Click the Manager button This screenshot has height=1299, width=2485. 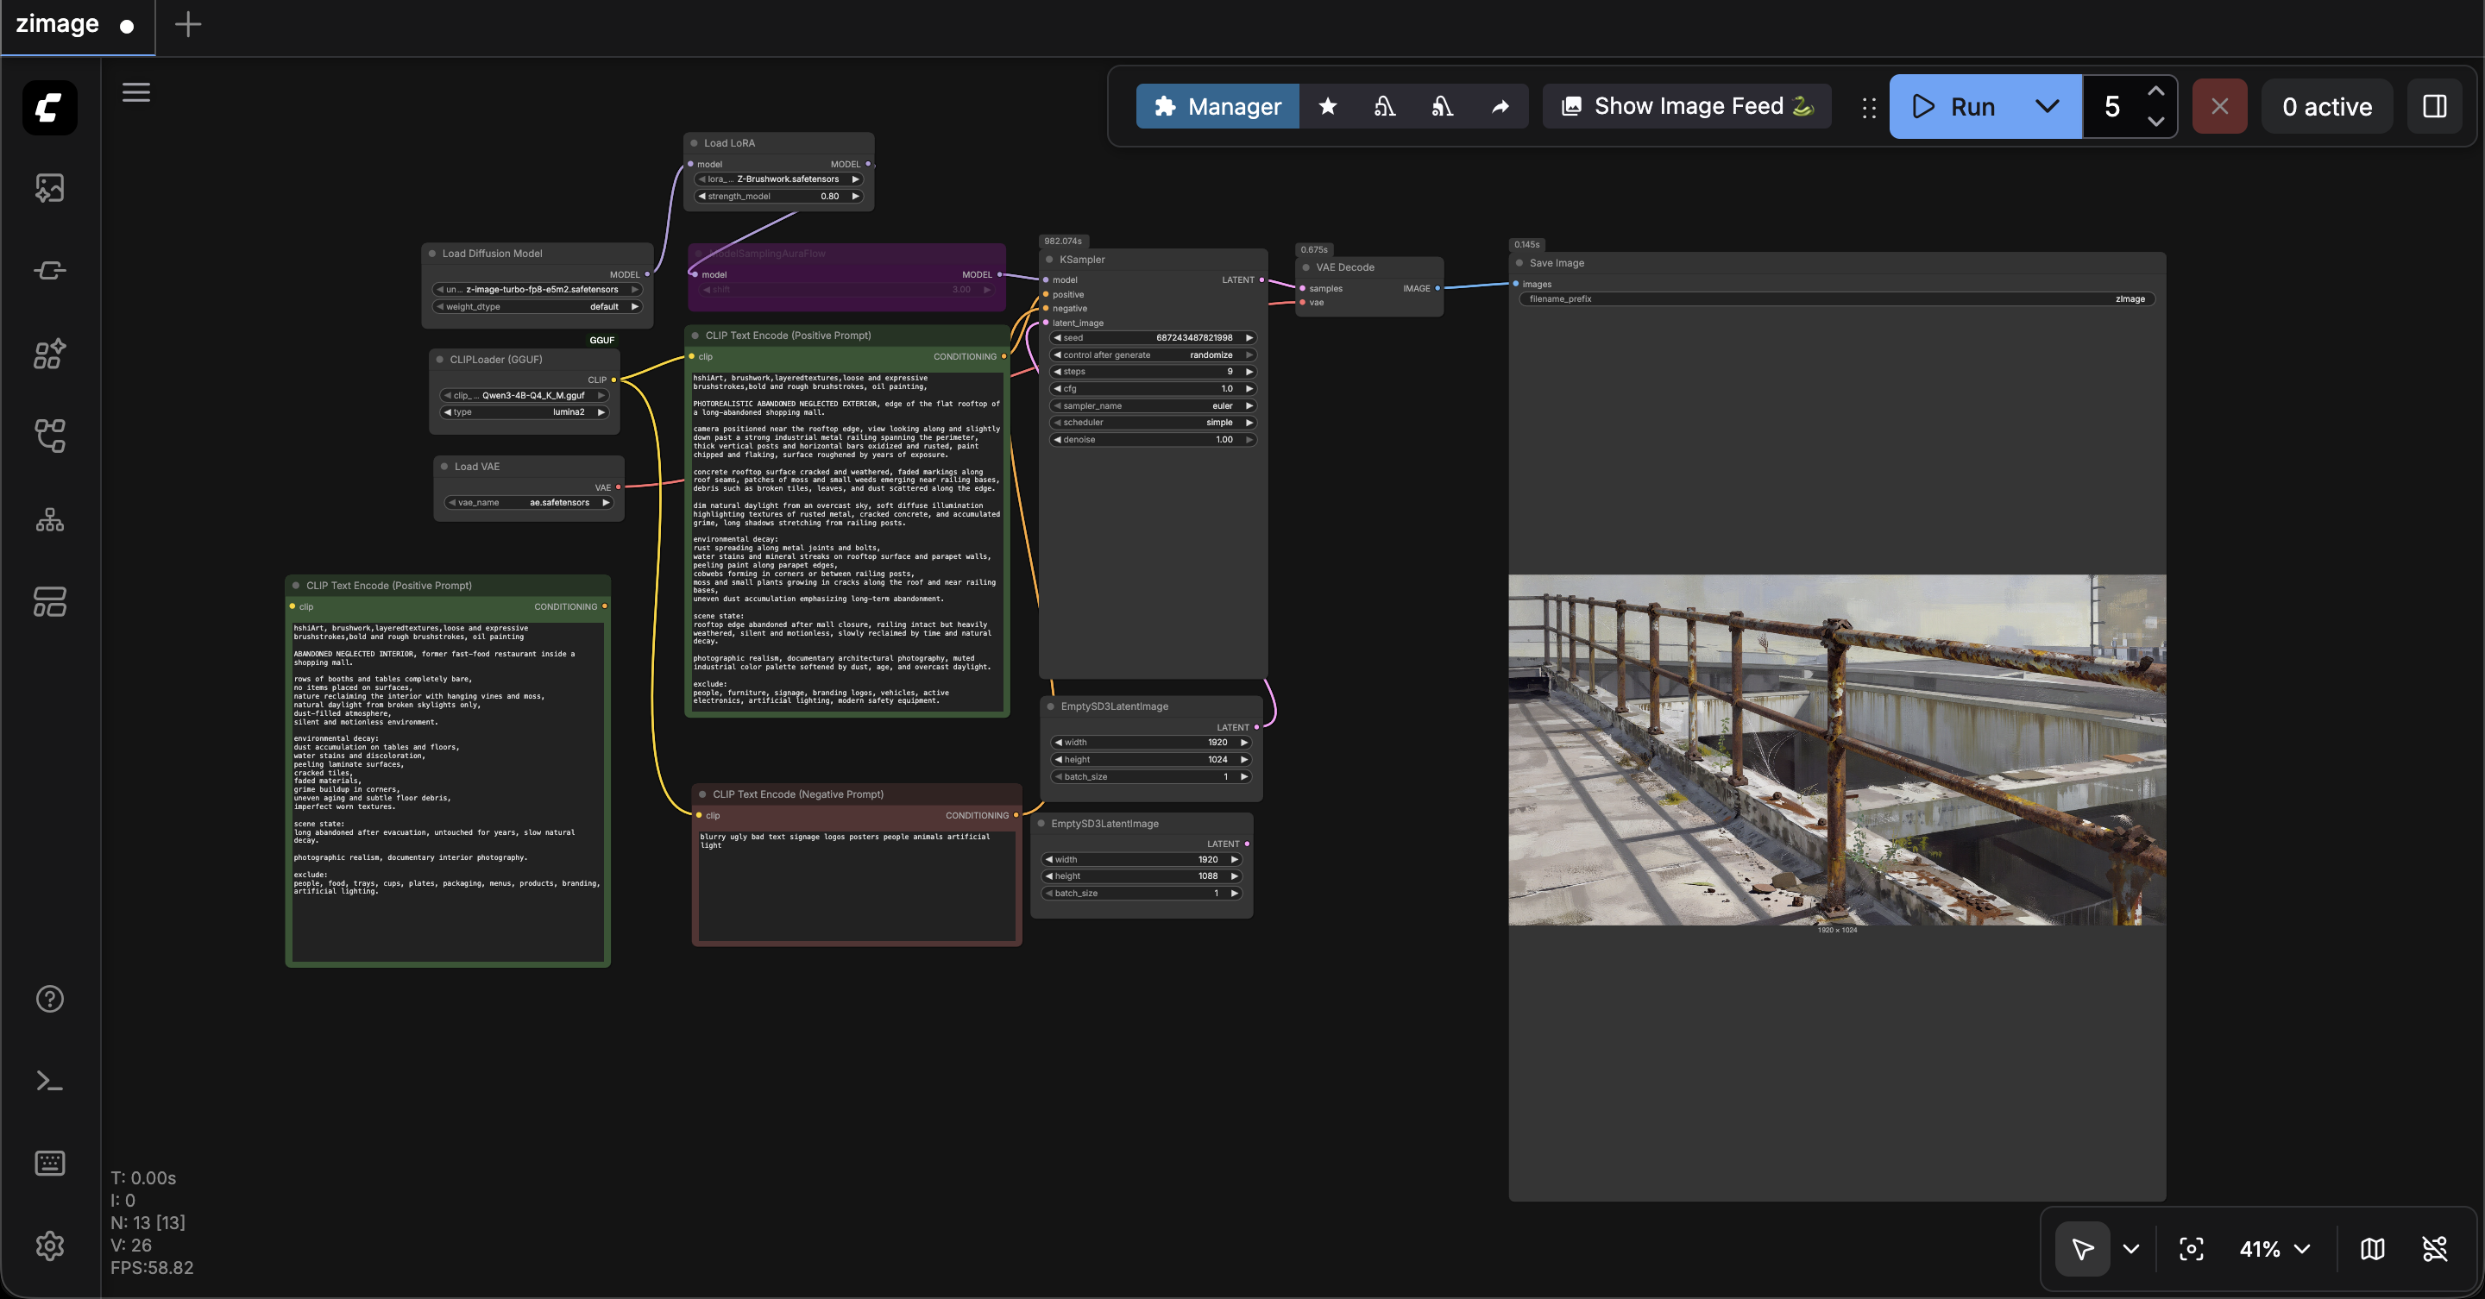pos(1217,106)
